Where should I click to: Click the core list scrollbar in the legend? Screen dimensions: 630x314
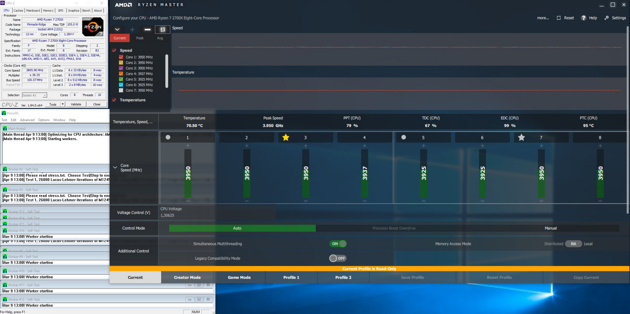pos(167,71)
